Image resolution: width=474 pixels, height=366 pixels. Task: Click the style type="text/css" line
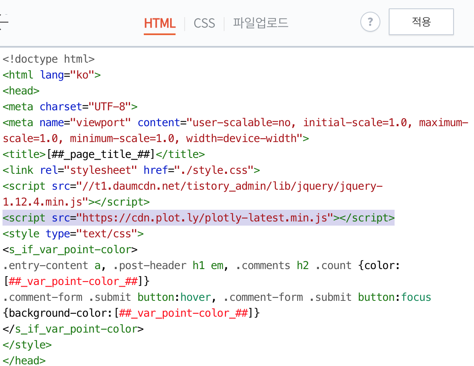[x=73, y=233]
